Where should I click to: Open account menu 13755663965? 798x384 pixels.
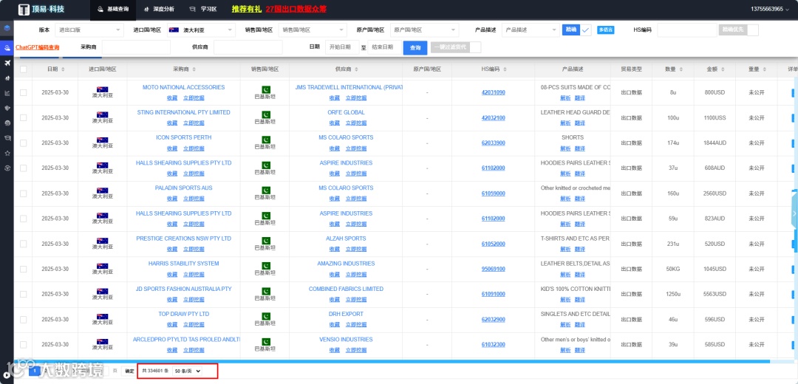tap(770, 9)
